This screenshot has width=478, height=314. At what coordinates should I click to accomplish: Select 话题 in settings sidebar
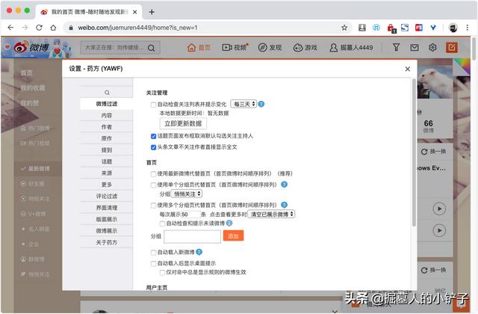106,161
